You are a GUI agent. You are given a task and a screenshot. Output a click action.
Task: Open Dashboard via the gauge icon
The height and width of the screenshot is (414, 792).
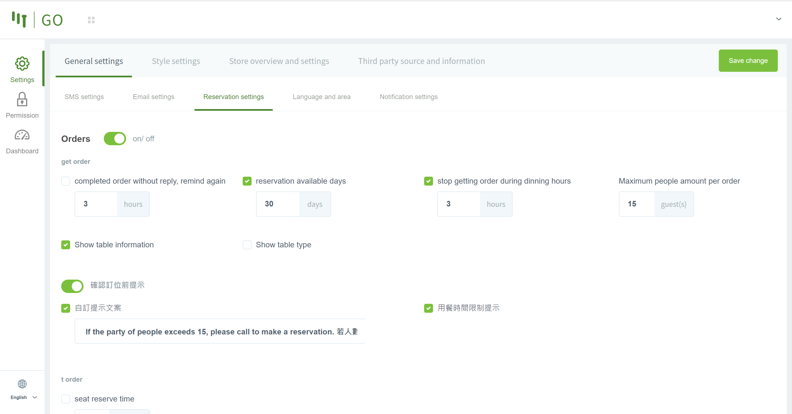coord(22,135)
